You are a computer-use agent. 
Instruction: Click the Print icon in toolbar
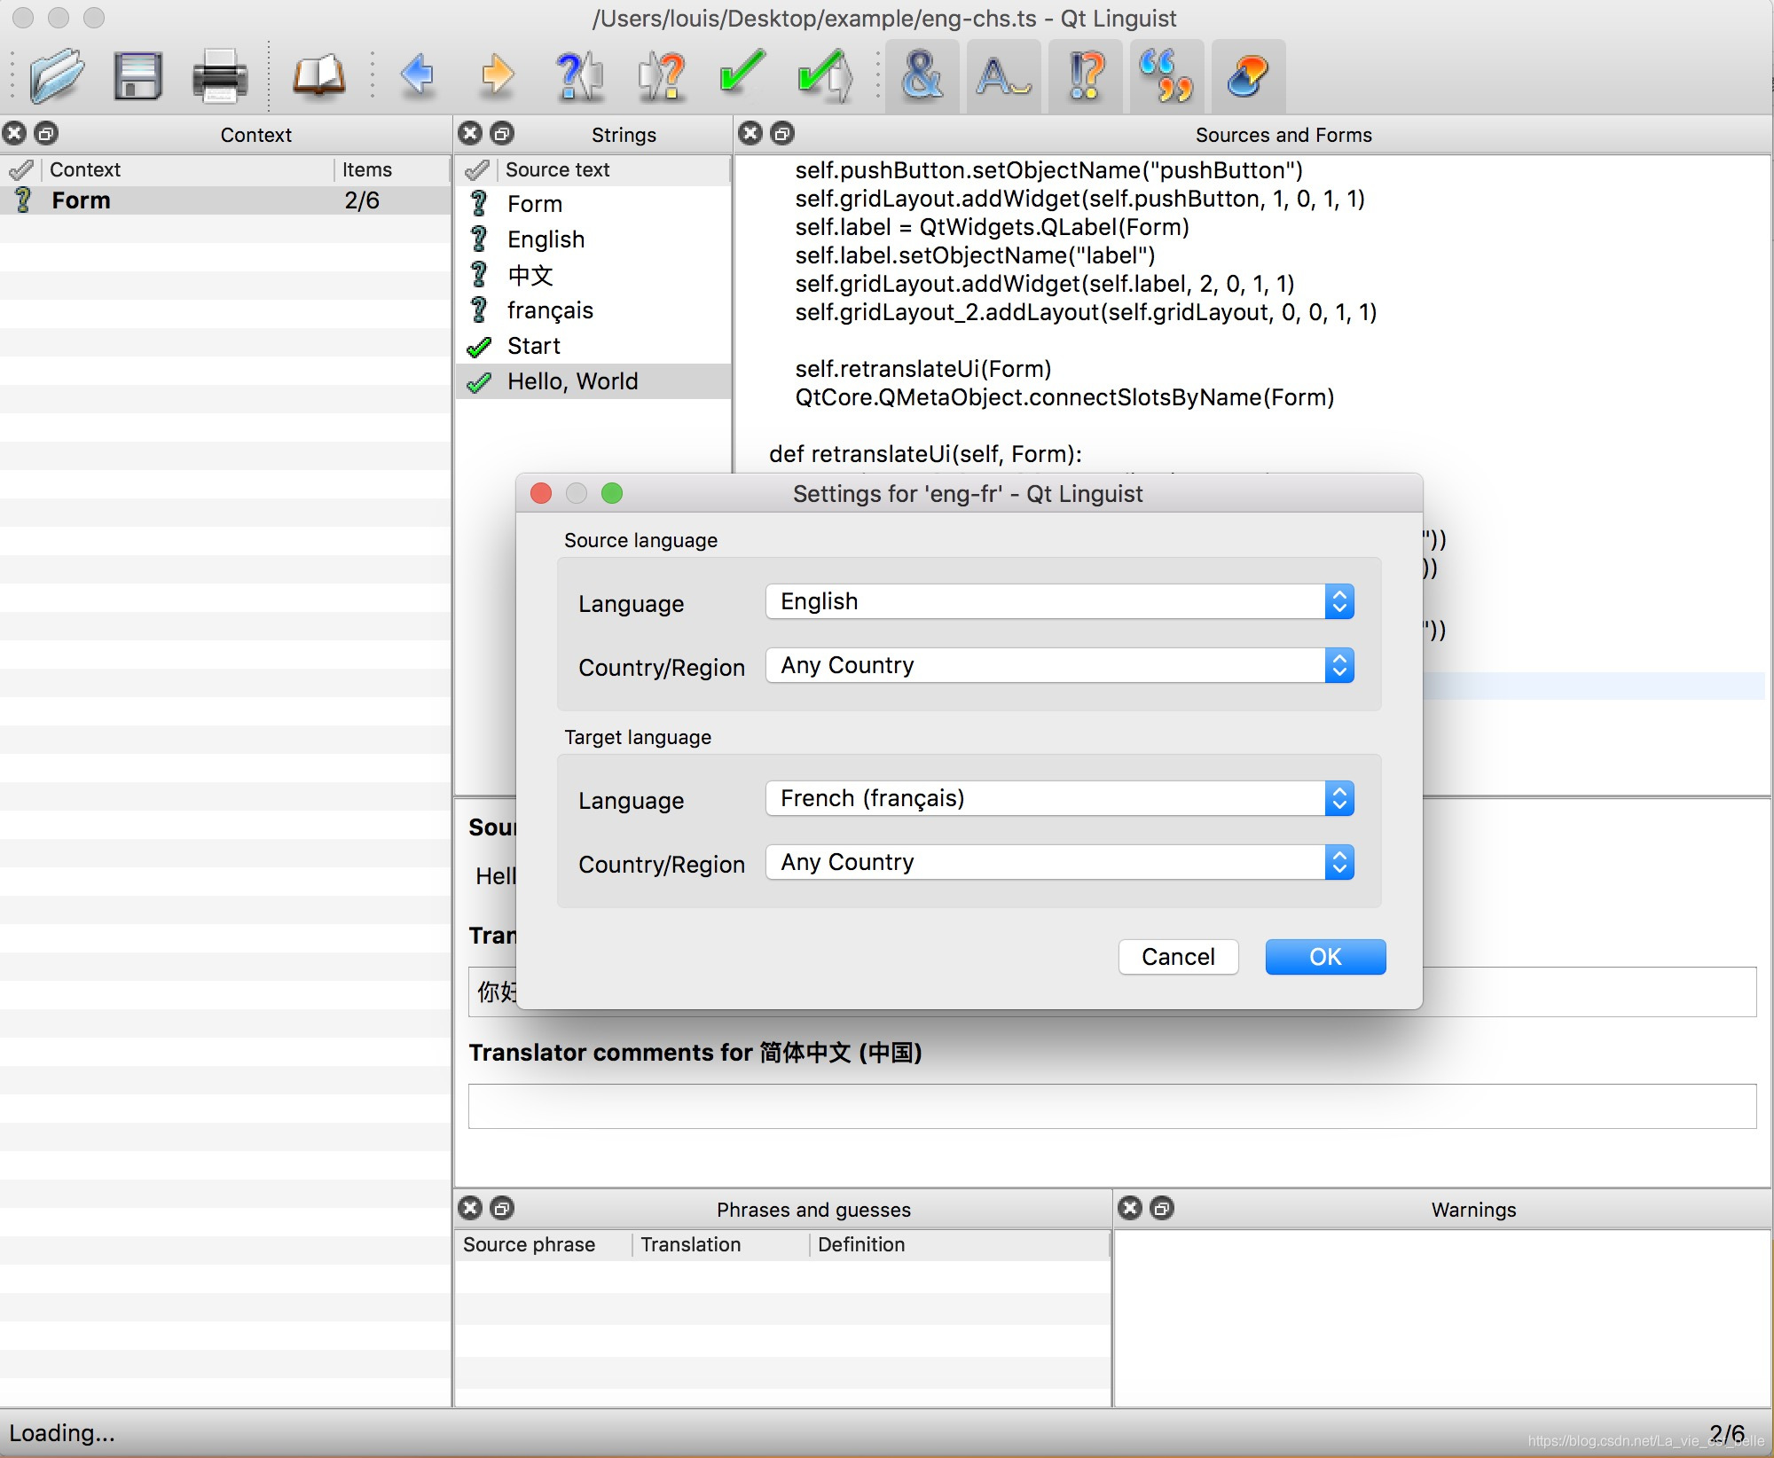point(219,76)
